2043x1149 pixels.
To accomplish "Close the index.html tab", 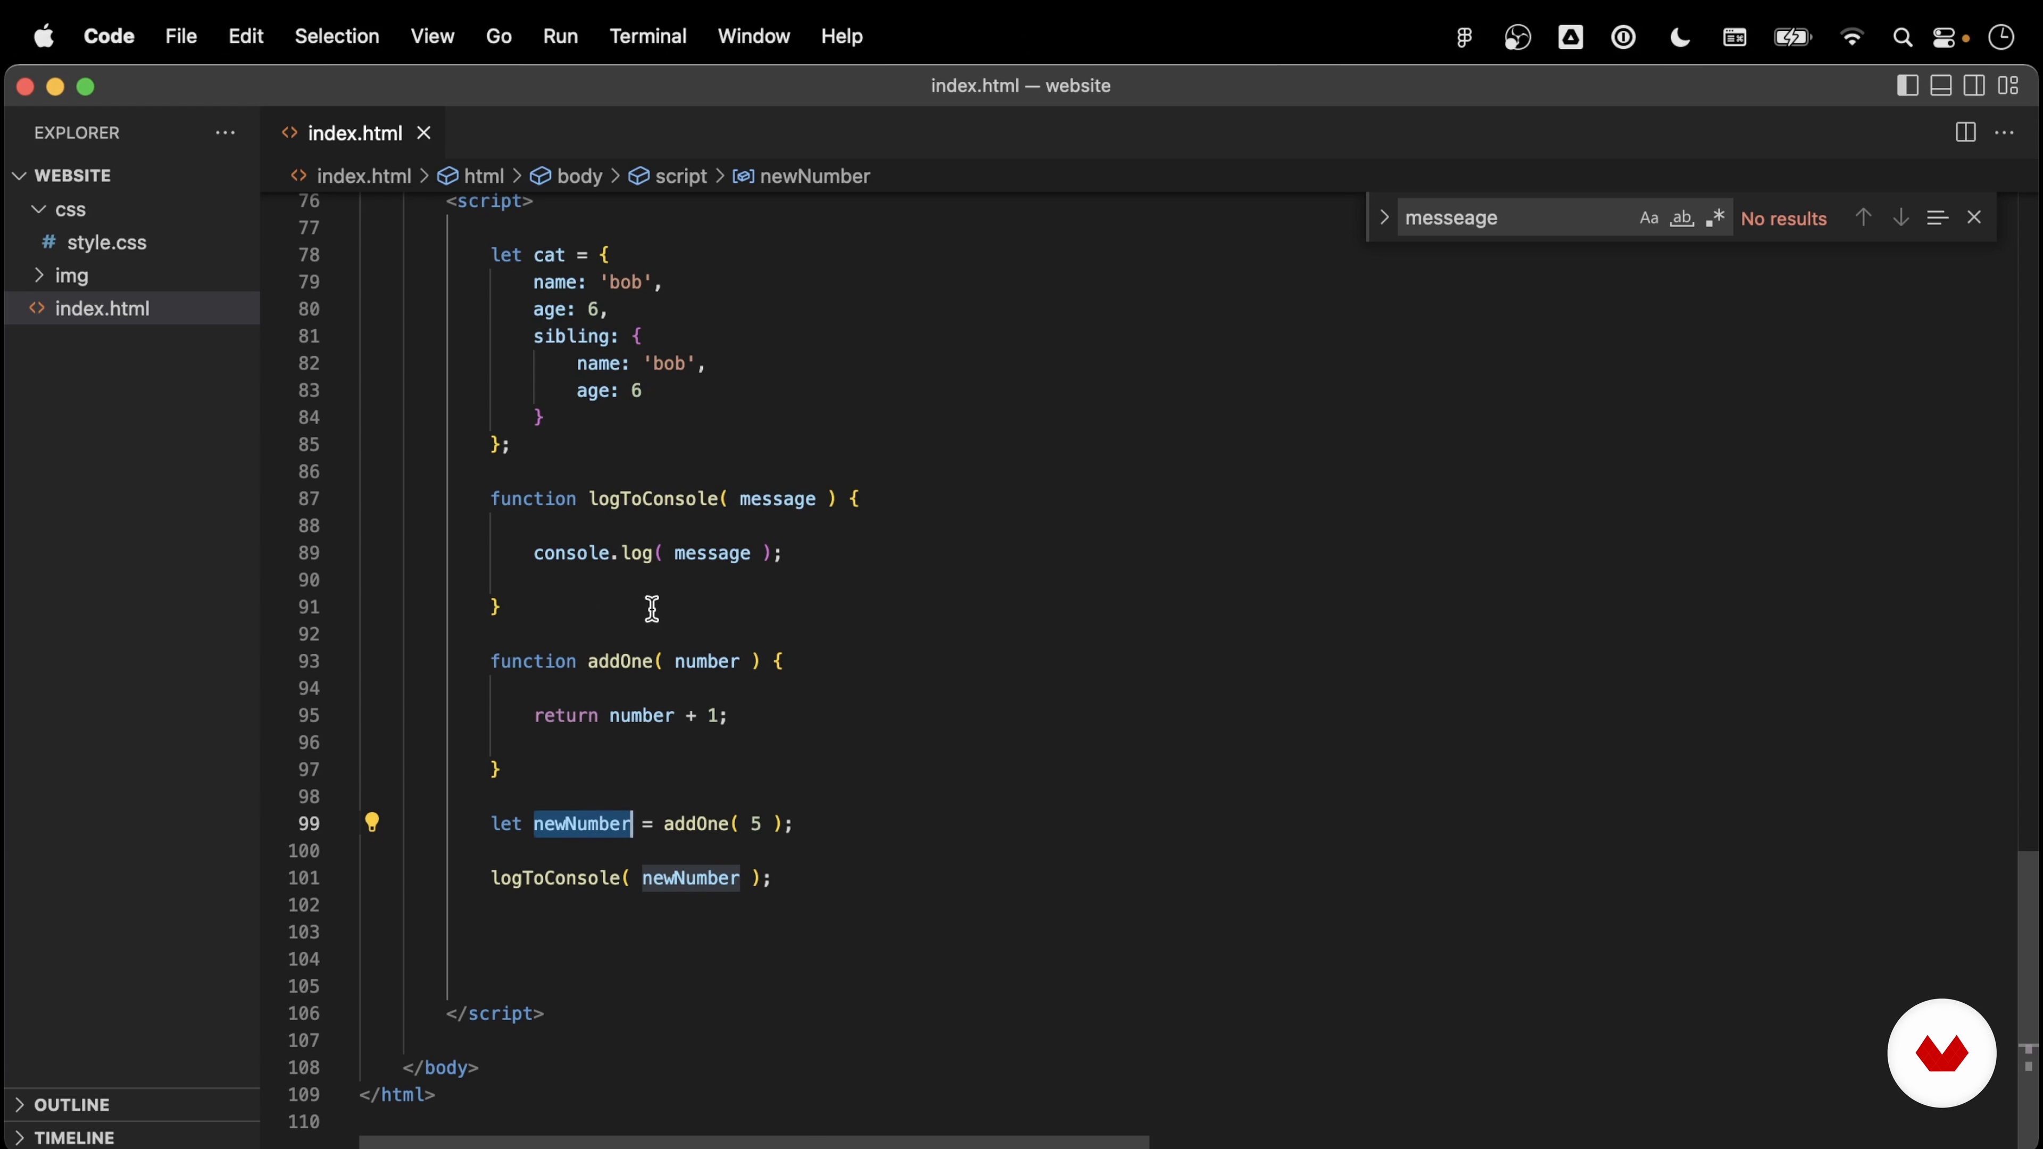I will pos(425,133).
